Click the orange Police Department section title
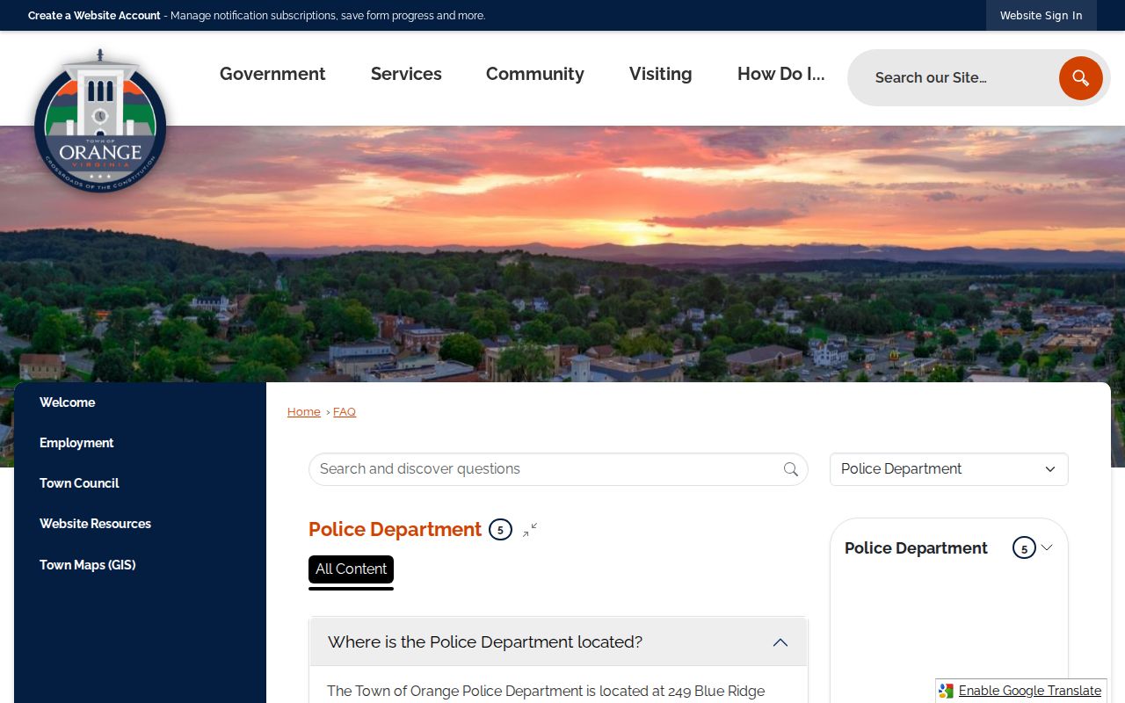1125x703 pixels. click(x=395, y=530)
